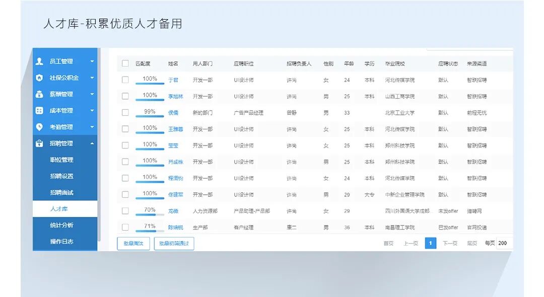Click the 99% match progress bar

coord(150,116)
